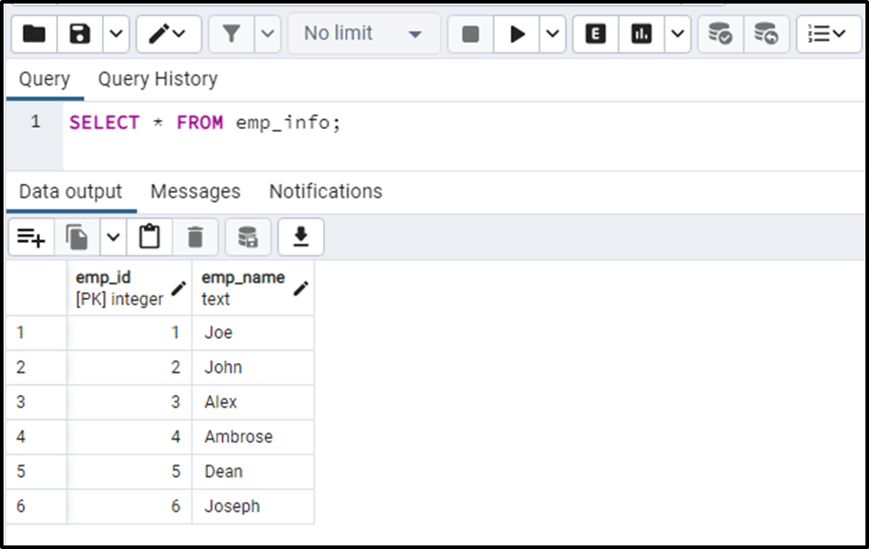
Task: Add a new row in data output
Action: [31, 238]
